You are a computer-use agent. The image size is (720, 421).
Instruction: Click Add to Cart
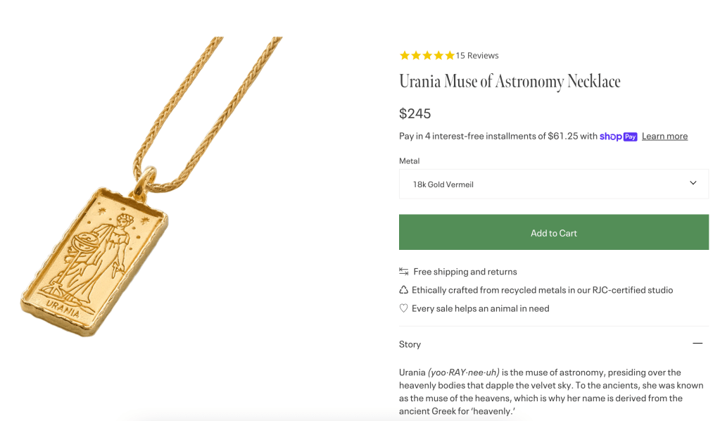pos(553,232)
